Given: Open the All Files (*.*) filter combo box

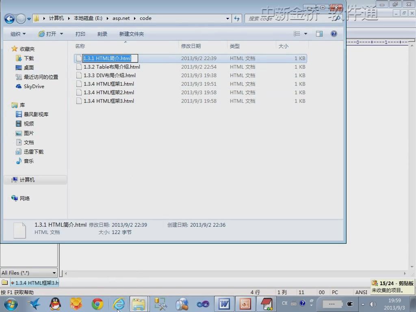Looking at the screenshot, I should click(29, 273).
